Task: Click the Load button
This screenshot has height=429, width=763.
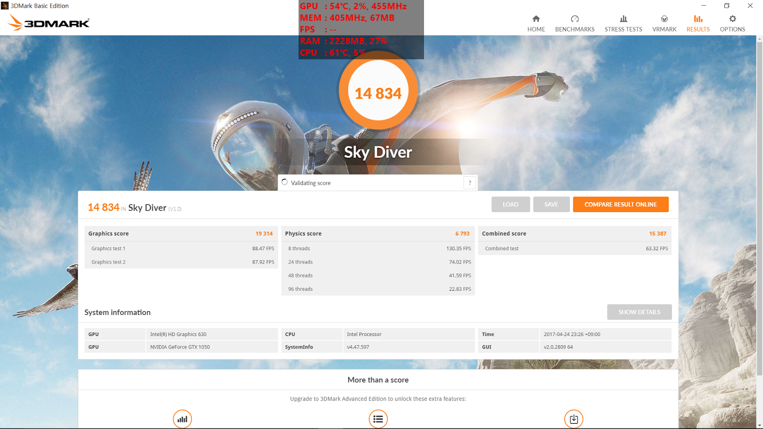Action: tap(511, 204)
